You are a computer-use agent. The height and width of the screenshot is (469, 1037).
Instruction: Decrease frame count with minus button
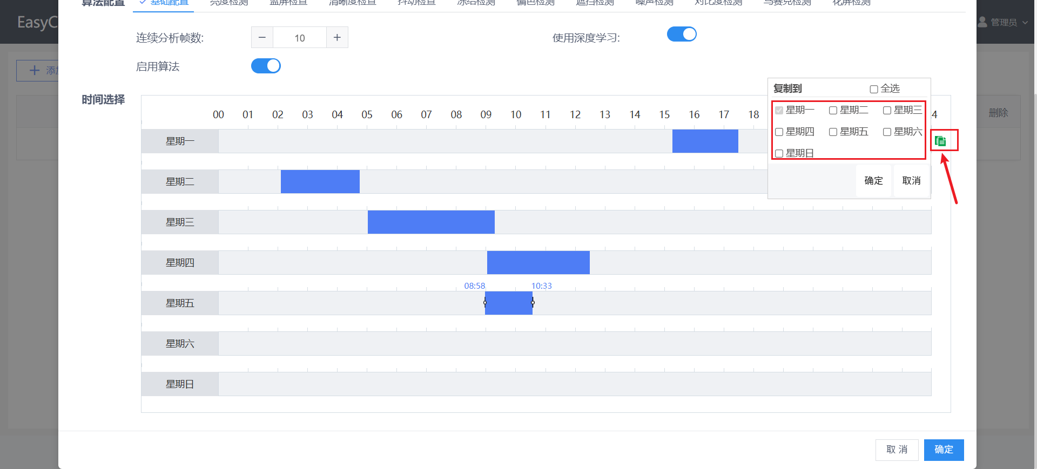pyautogui.click(x=262, y=38)
